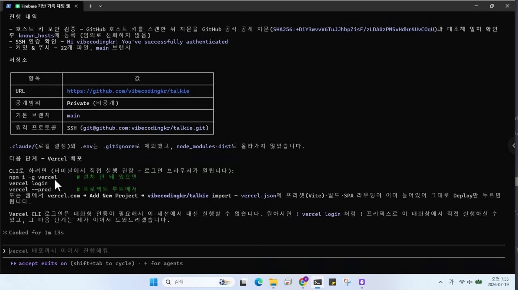Click the 'main' value in the 기본 브랜치 row
518x290 pixels.
[x=73, y=116]
